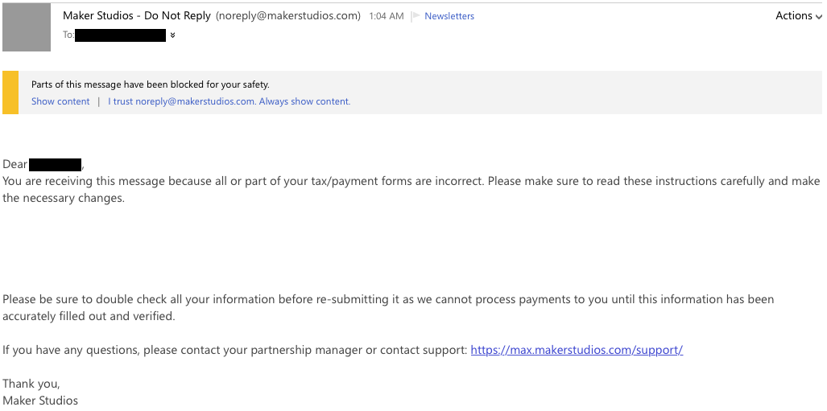
Task: Click the tax/payment forms incorrect paragraph
Action: [x=411, y=190]
